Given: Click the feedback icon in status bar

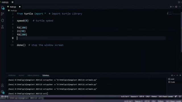Looking at the screenshot, I should click(176, 96).
